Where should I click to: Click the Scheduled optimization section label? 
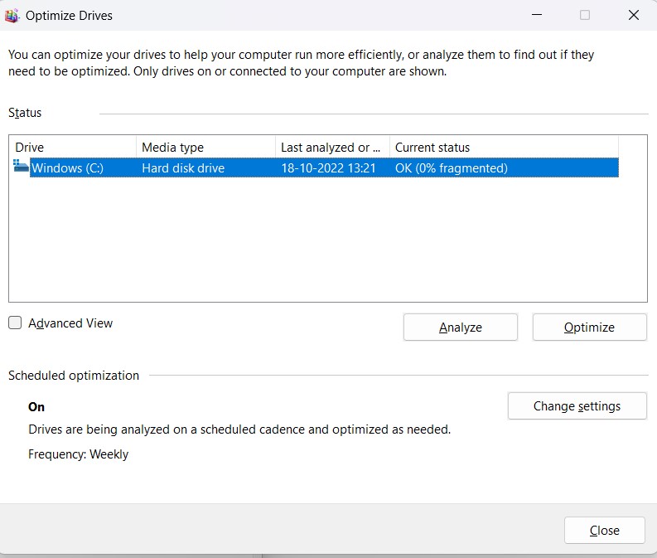click(74, 376)
